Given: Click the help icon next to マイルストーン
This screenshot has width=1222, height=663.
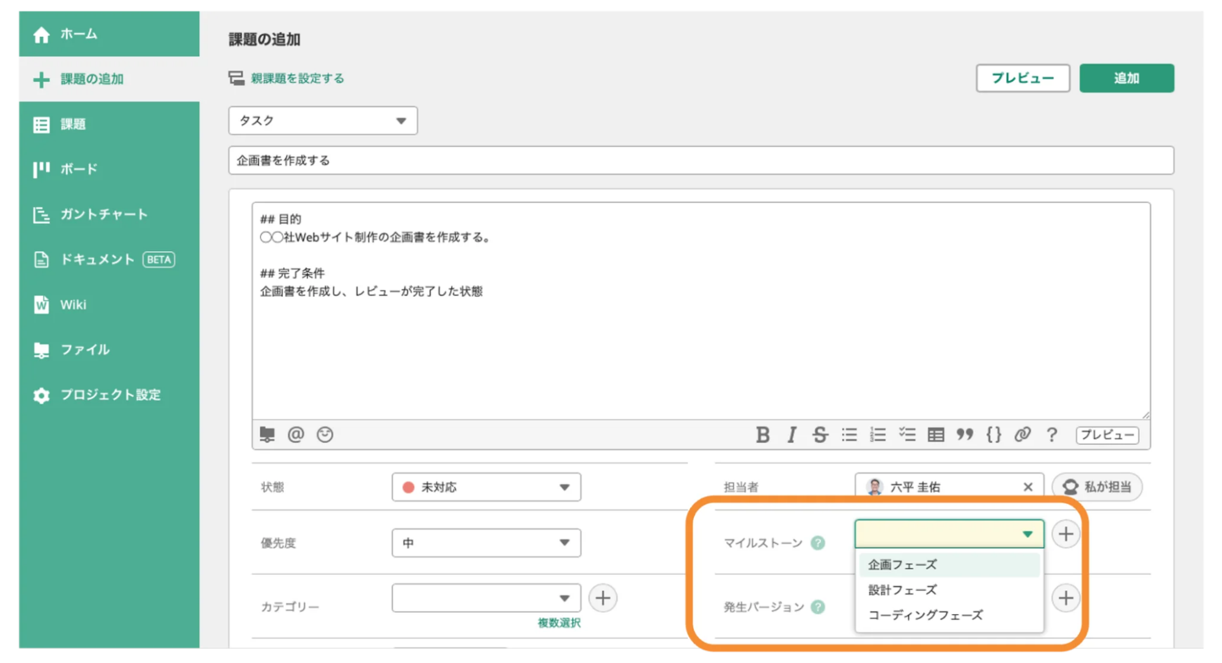Looking at the screenshot, I should pos(817,543).
